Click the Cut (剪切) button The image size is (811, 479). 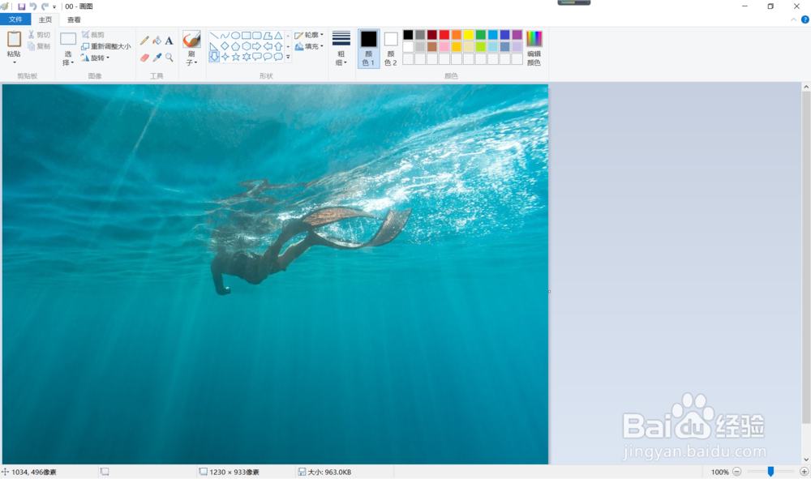tap(39, 35)
